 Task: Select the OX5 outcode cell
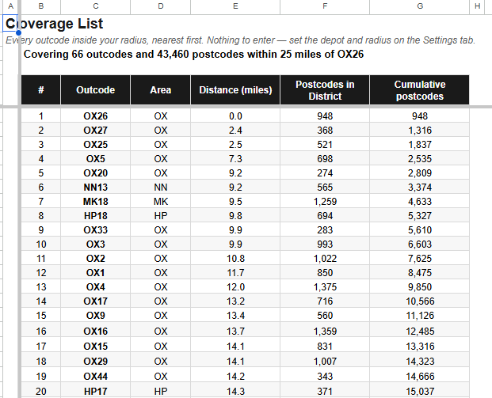point(95,158)
